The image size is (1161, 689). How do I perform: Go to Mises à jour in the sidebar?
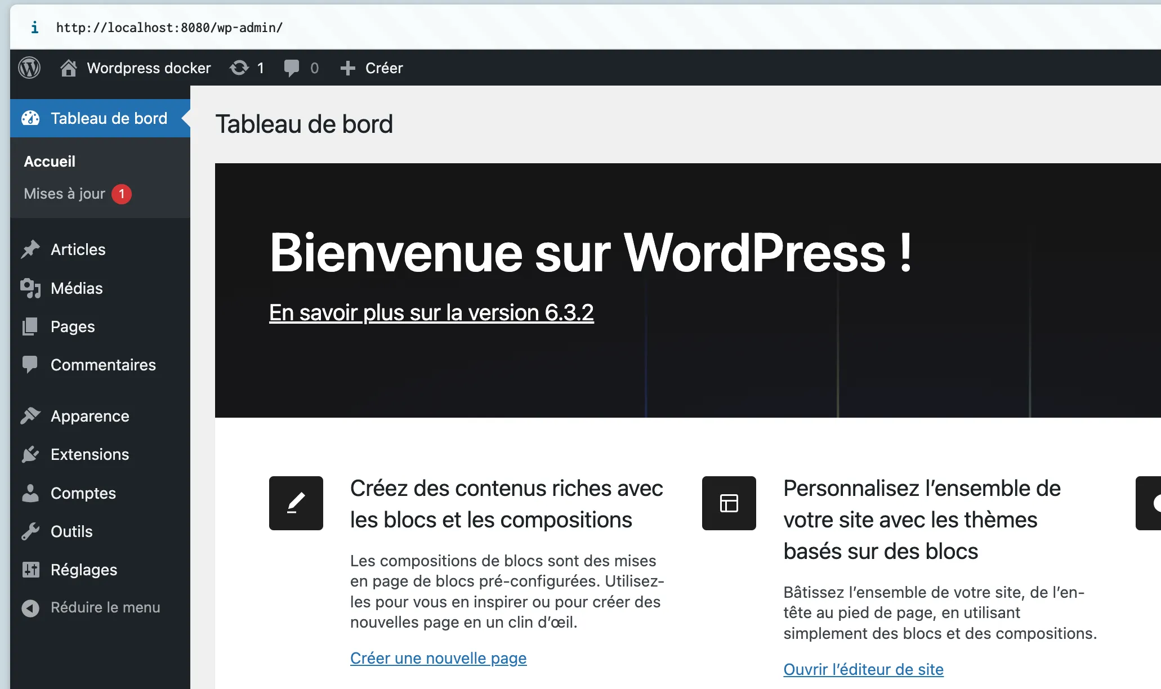click(x=64, y=194)
